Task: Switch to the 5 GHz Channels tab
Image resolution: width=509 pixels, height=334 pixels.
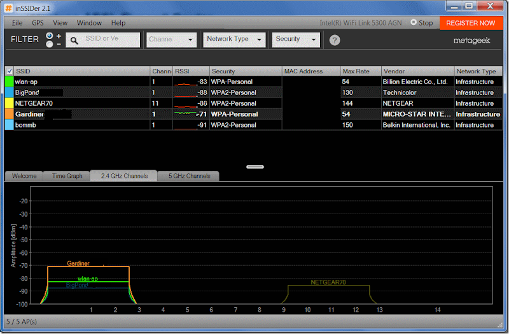Action: [189, 176]
